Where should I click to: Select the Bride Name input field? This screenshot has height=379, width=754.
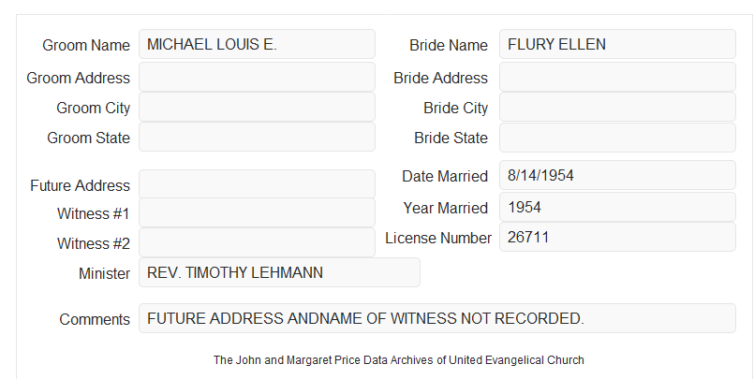click(x=617, y=44)
